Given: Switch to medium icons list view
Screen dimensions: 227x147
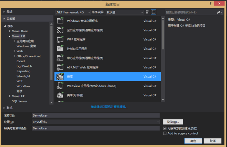Looking at the screenshot, I should coord(154,12).
